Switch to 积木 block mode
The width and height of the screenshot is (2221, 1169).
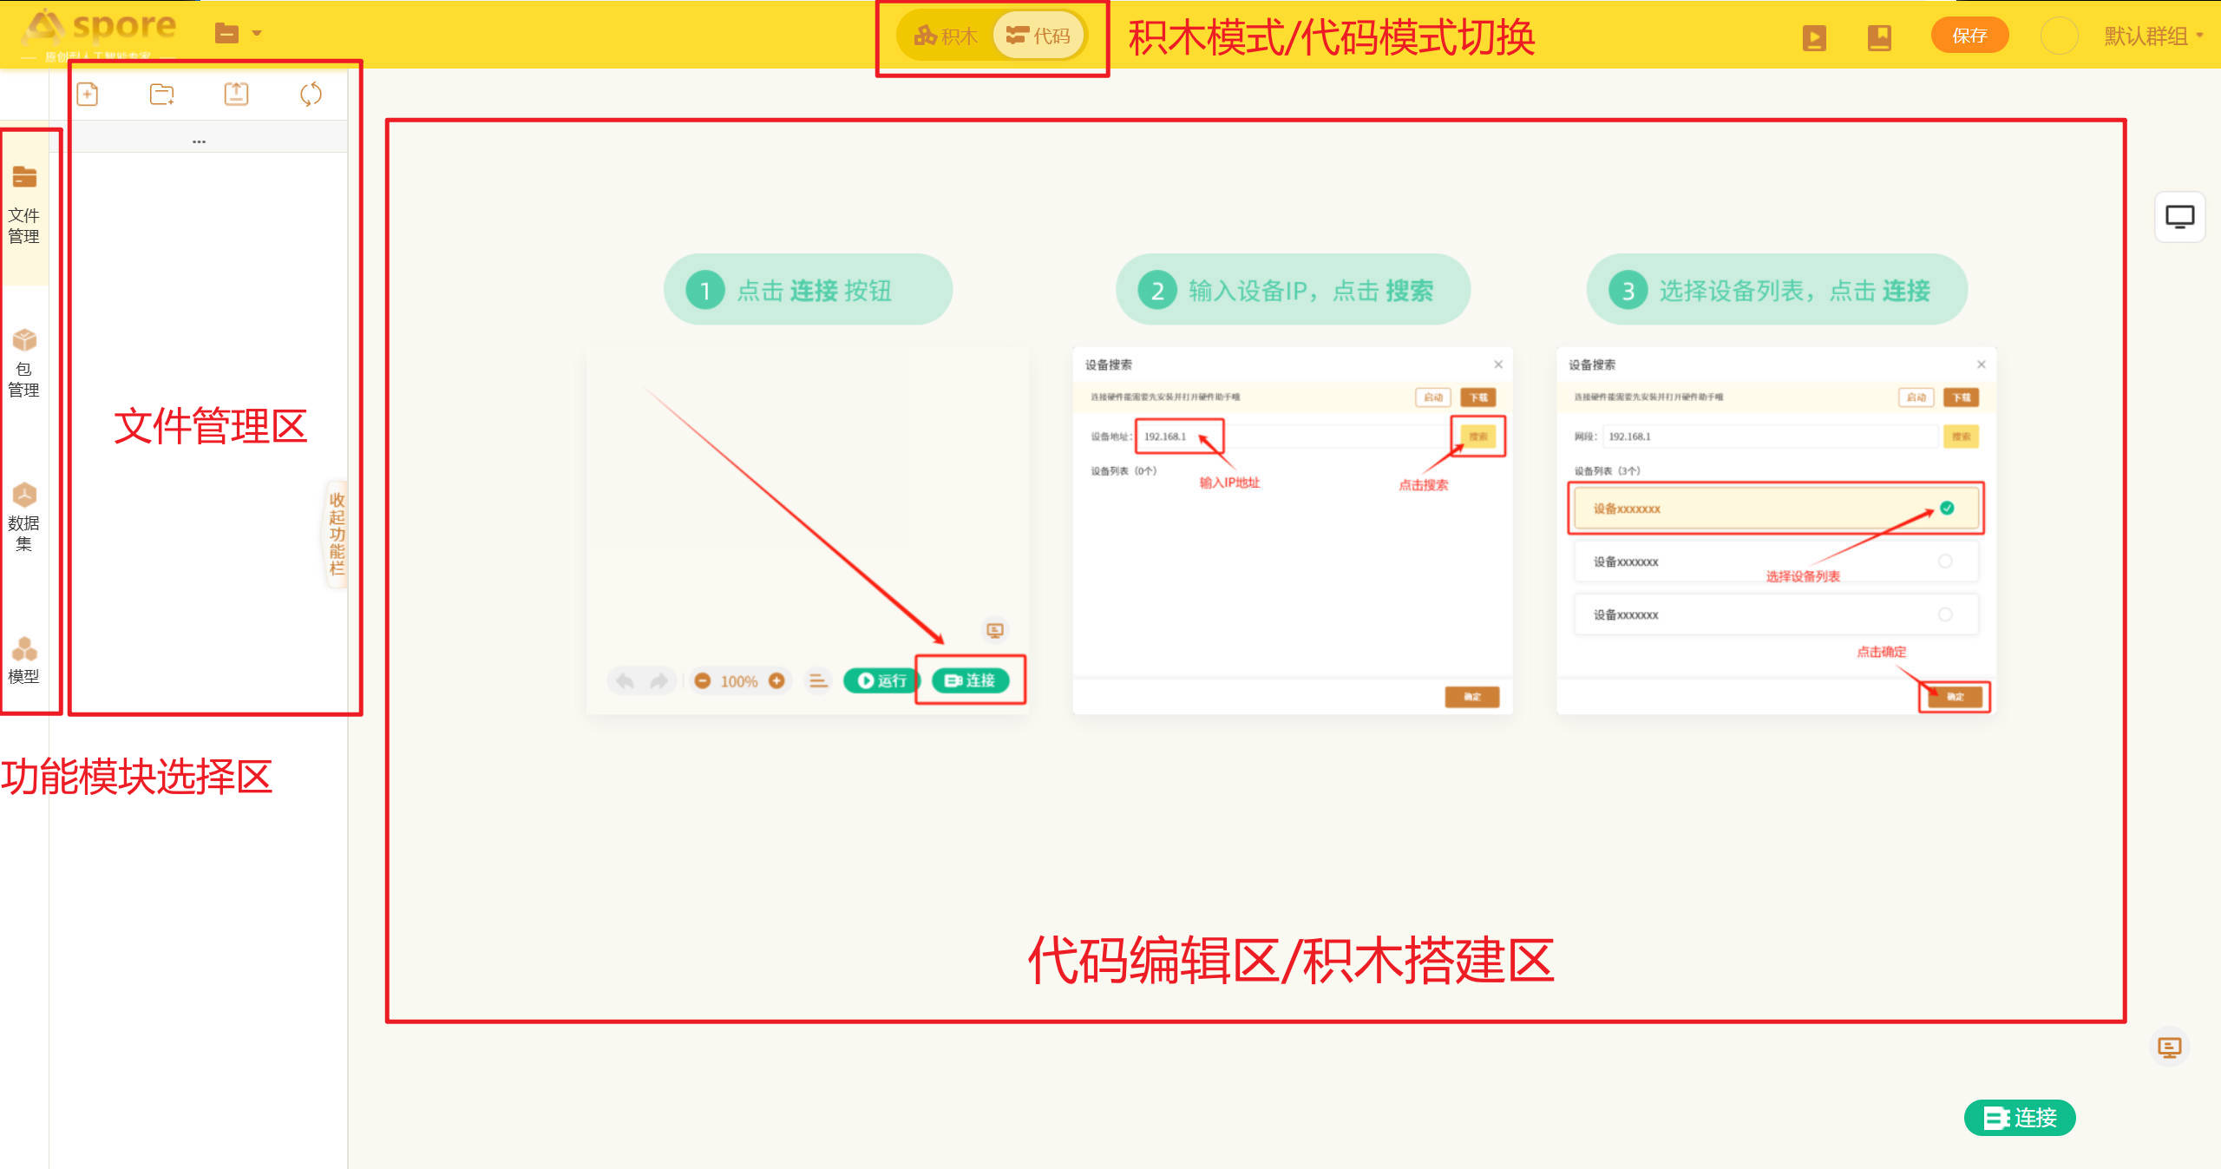(947, 36)
